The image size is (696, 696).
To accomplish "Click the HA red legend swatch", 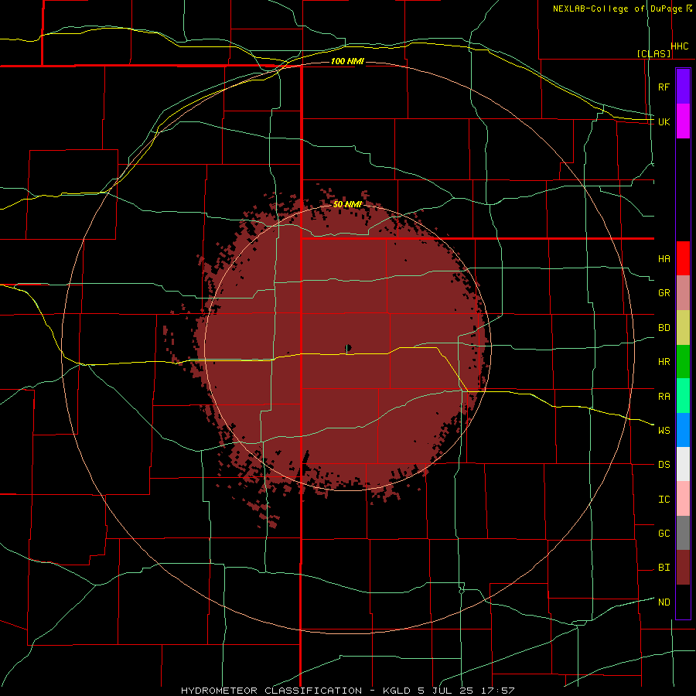I will click(683, 258).
